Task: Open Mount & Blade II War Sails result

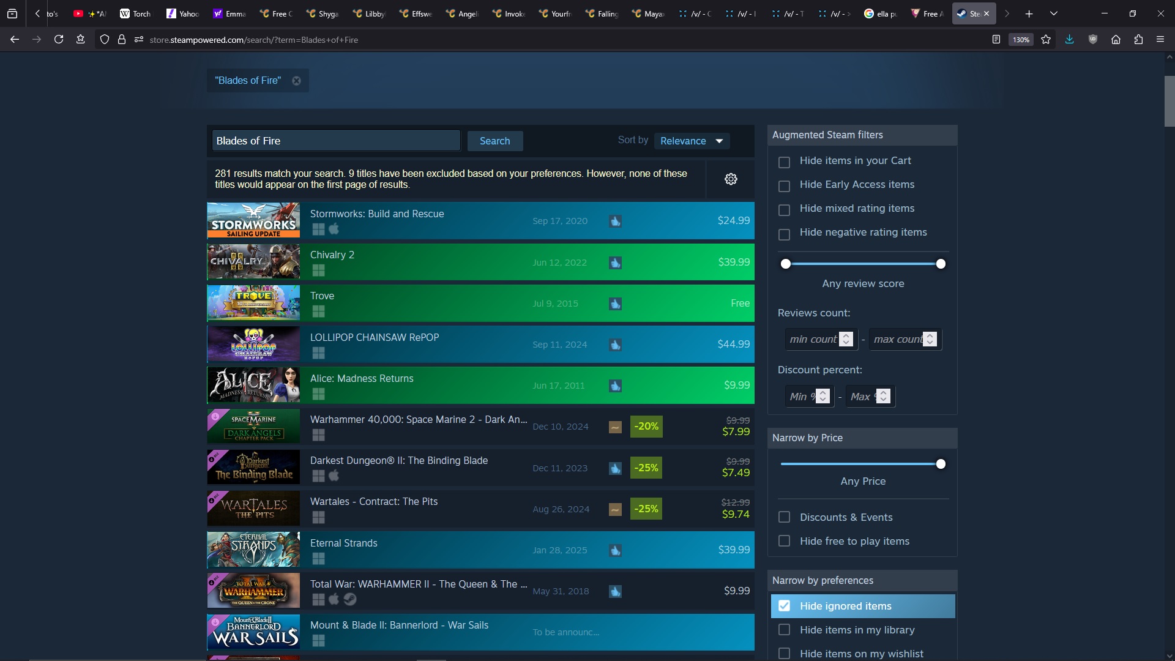Action: click(480, 632)
